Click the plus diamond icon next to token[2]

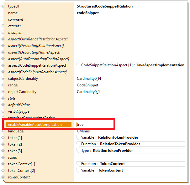click(3, 144)
